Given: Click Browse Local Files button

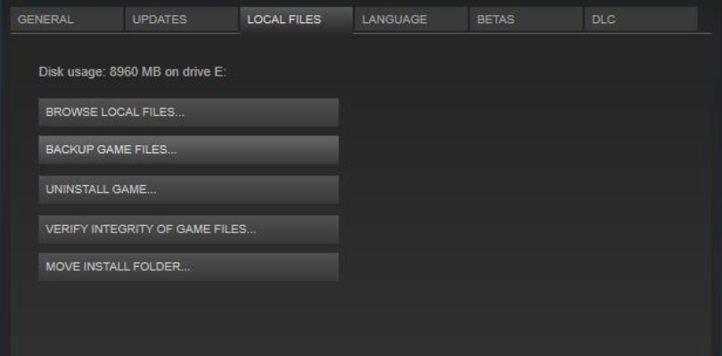Looking at the screenshot, I should point(189,112).
